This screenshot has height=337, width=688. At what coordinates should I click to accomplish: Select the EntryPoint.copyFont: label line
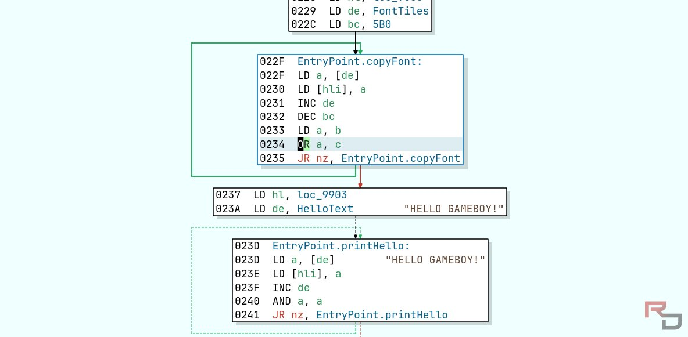360,62
